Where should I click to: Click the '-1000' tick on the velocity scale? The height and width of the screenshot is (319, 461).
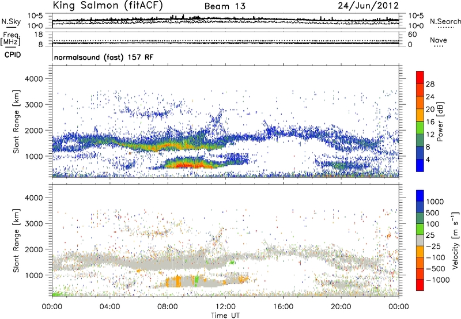437,280
